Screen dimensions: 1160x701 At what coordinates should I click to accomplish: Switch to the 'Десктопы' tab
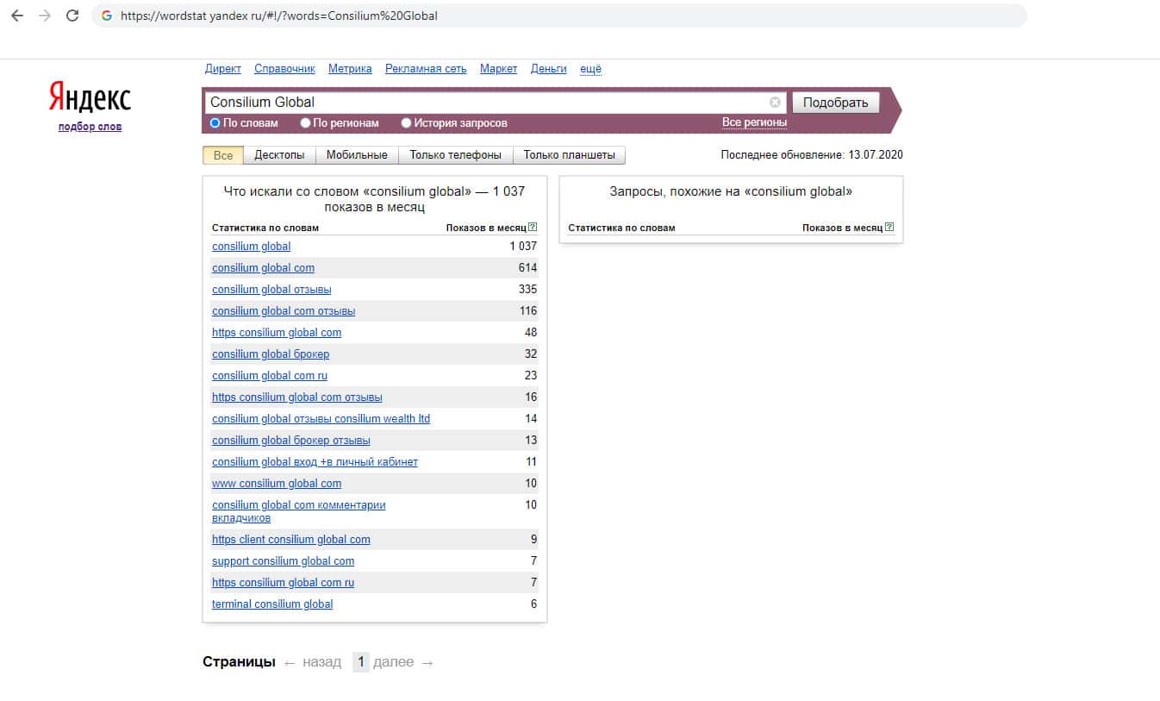(279, 155)
